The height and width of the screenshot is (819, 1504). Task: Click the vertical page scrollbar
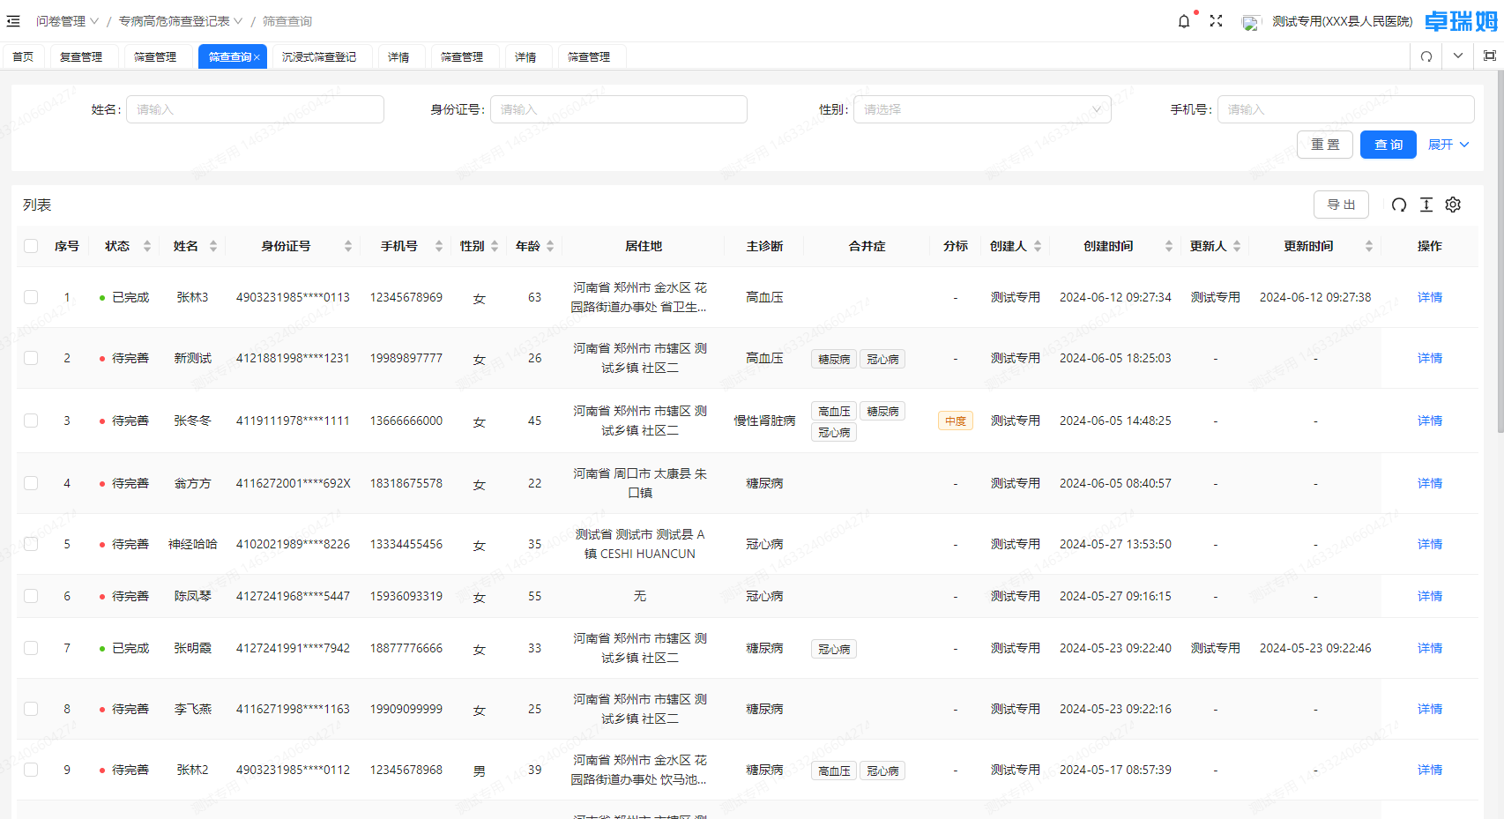tap(1500, 252)
